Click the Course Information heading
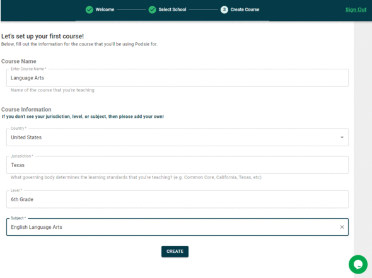372x278 pixels. pos(26,109)
